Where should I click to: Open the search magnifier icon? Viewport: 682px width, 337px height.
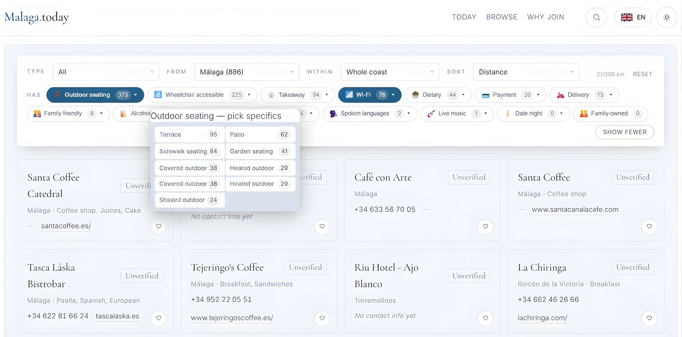point(596,17)
